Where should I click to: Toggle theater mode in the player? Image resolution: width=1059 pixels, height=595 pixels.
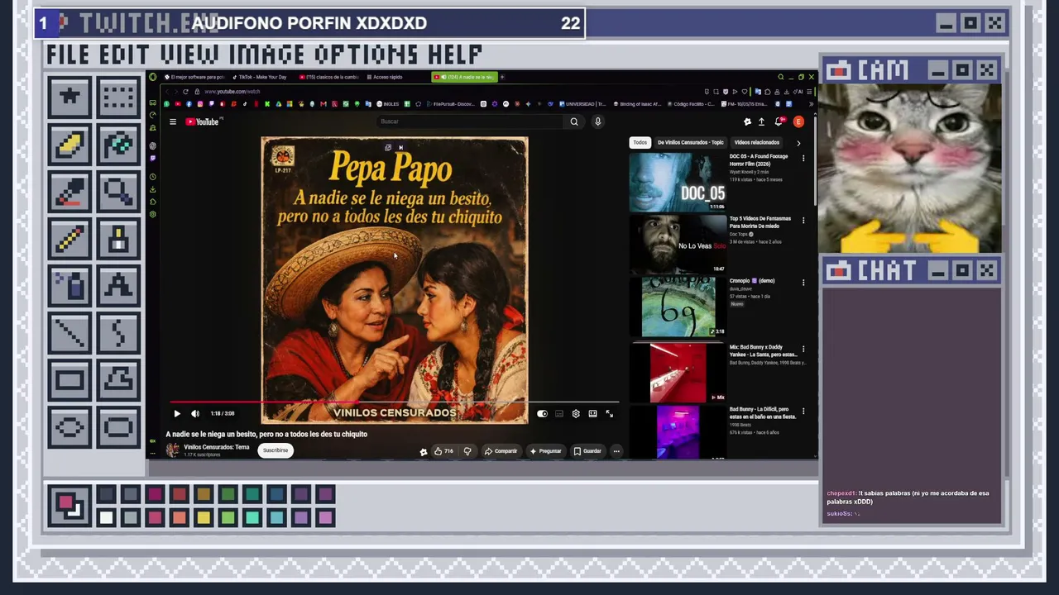(592, 413)
